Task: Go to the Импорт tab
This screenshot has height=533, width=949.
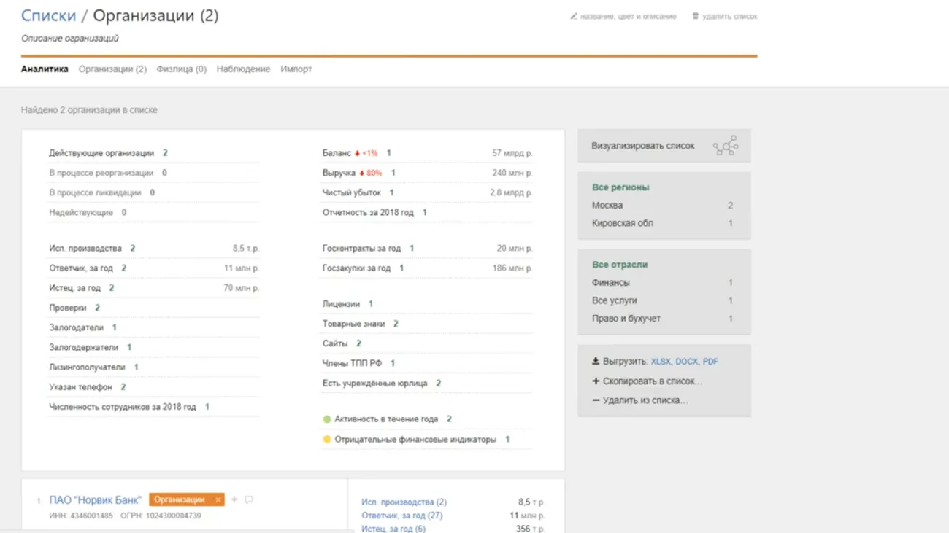Action: (296, 69)
